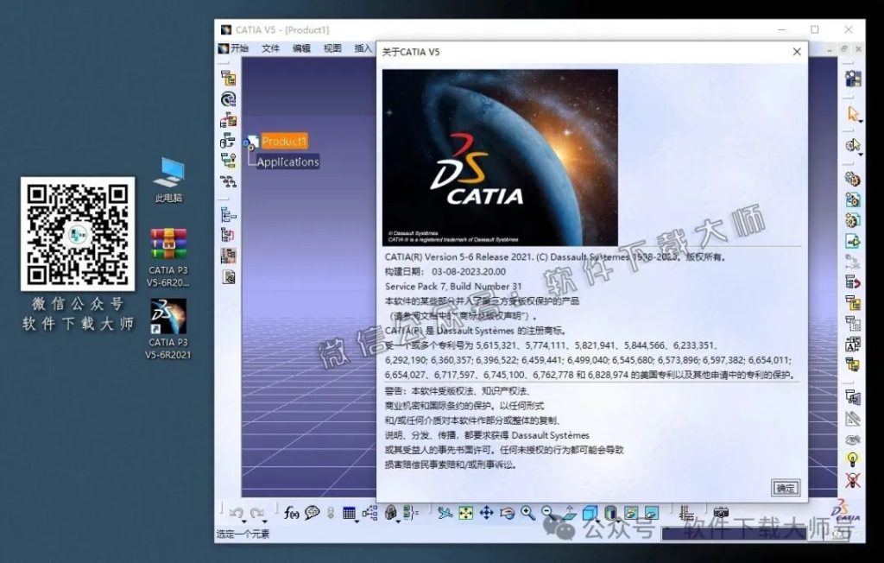Viewport: 884px width, 563px height.
Task: Select the Zoom In magnifier tool
Action: [526, 511]
